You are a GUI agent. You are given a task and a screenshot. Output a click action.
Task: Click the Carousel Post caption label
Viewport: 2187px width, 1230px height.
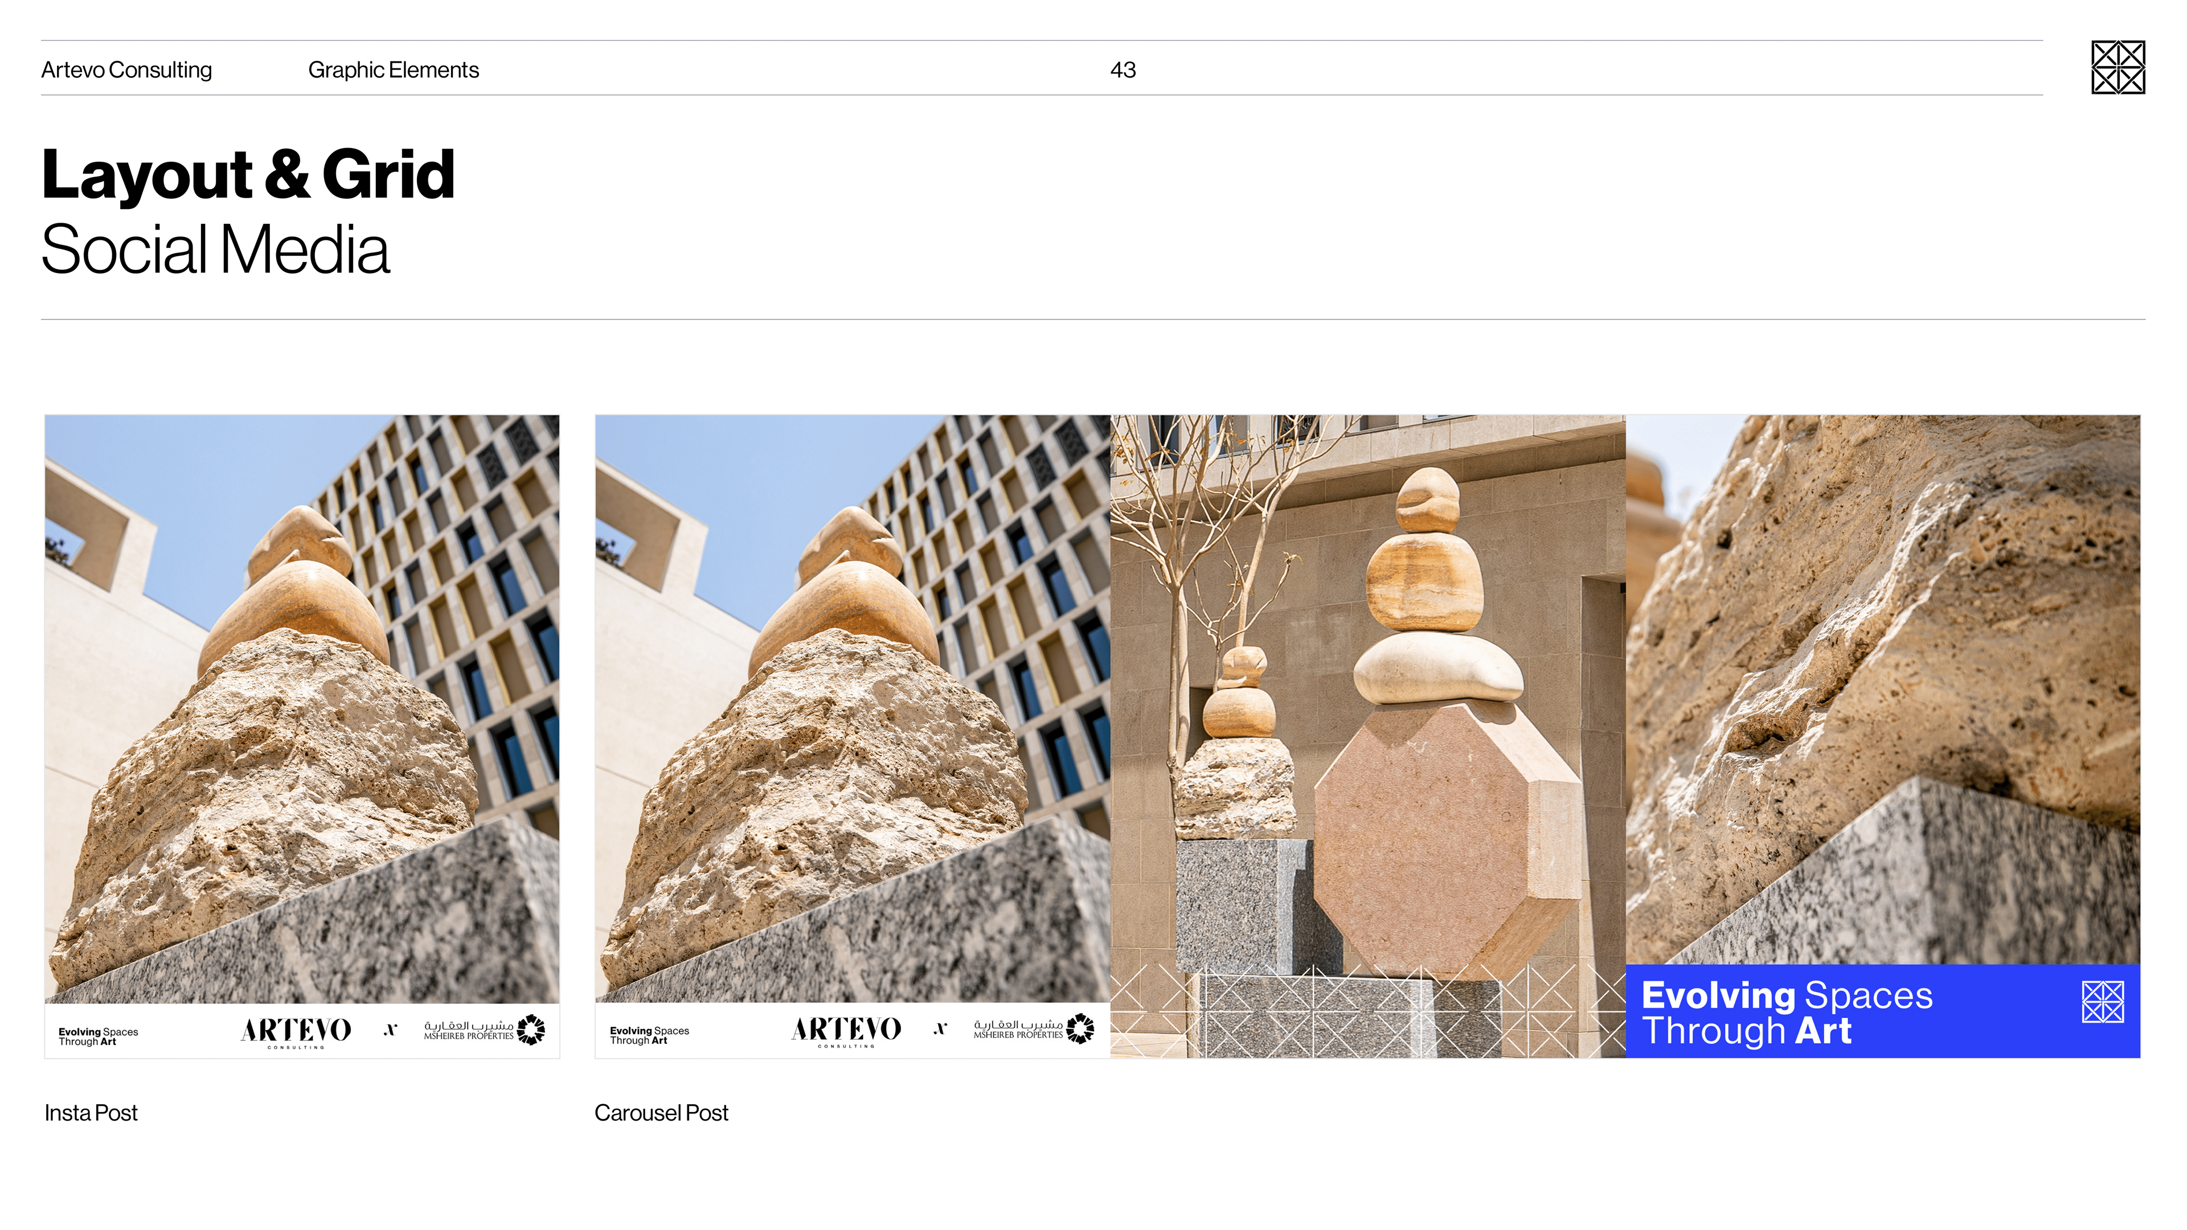pos(661,1113)
